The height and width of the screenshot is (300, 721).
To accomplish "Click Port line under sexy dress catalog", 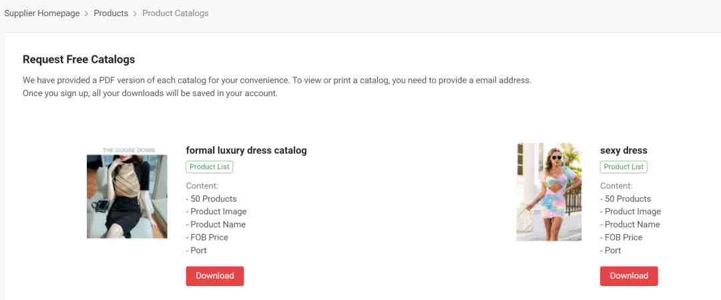I will (611, 251).
